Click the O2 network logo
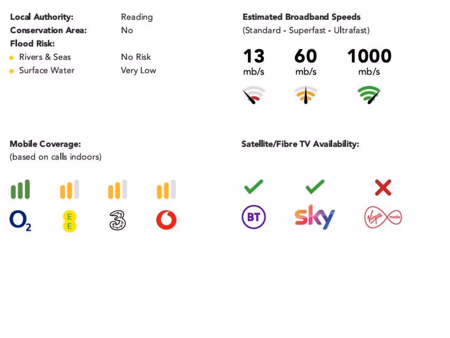The image size is (450, 338). tap(20, 220)
